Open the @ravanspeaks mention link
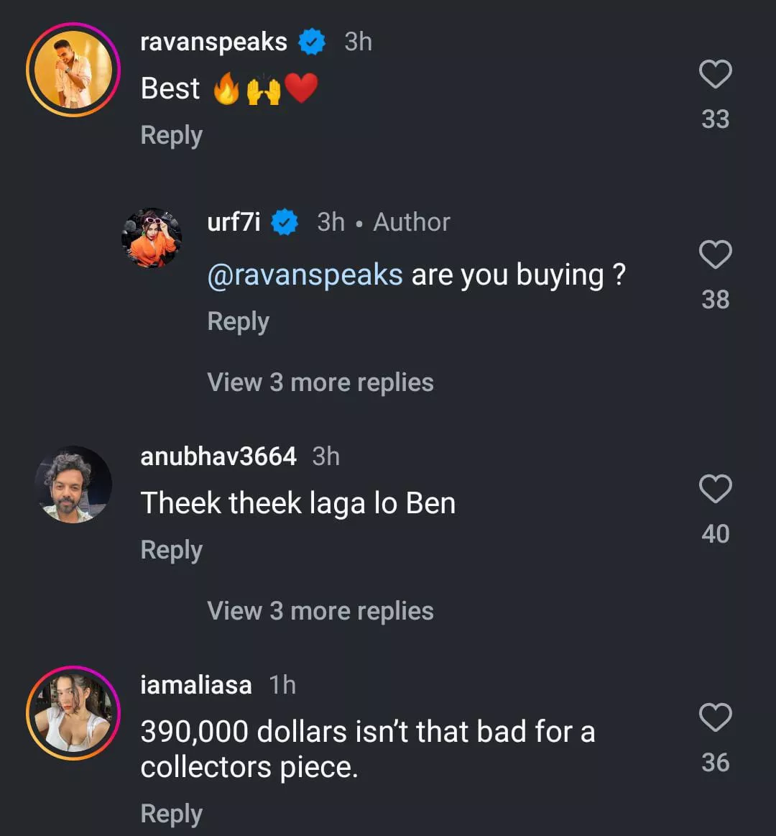The width and height of the screenshot is (776, 836). [305, 275]
